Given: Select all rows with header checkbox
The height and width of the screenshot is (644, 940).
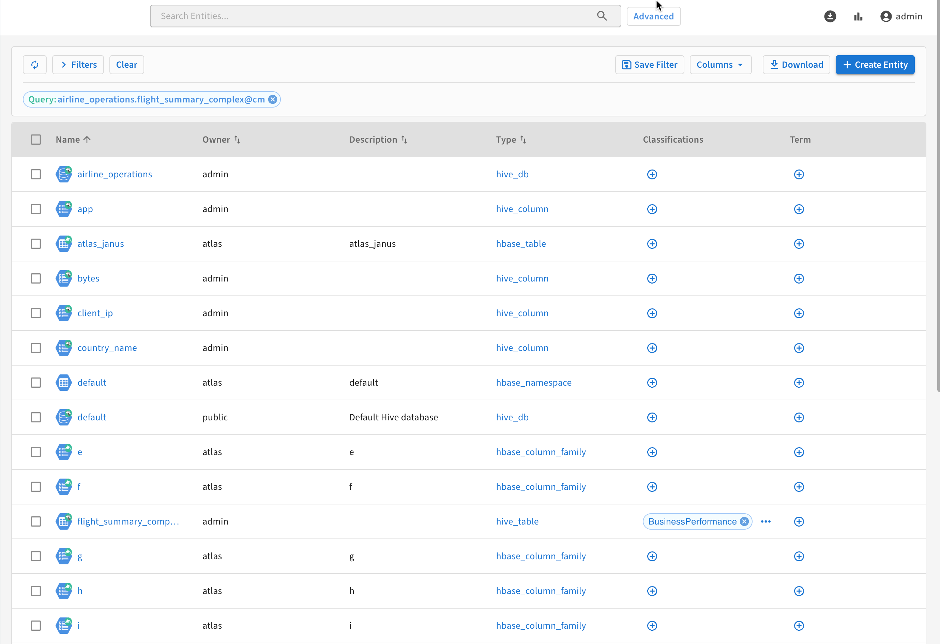Looking at the screenshot, I should [x=35, y=139].
